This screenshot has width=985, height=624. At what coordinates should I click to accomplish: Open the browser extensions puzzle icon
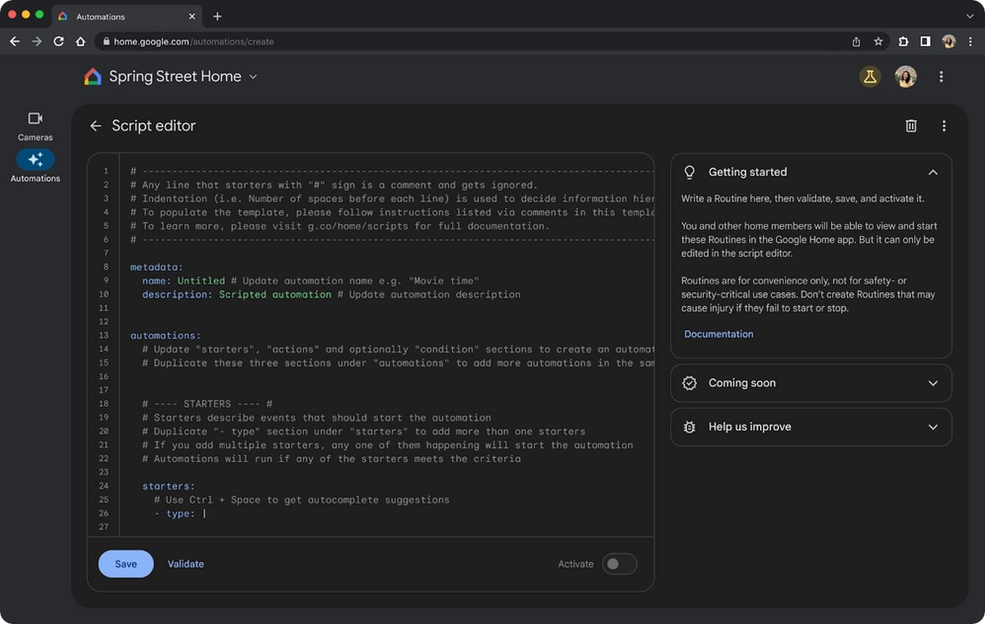903,41
